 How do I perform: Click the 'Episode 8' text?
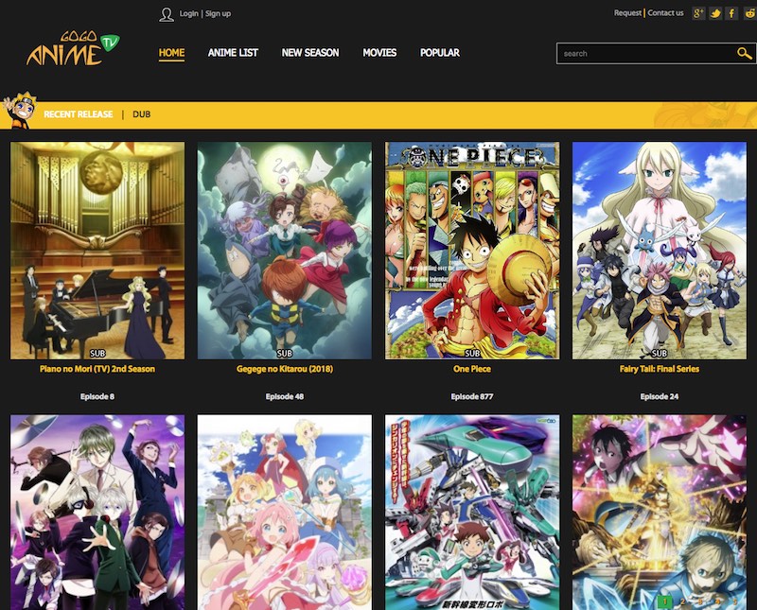(x=97, y=396)
